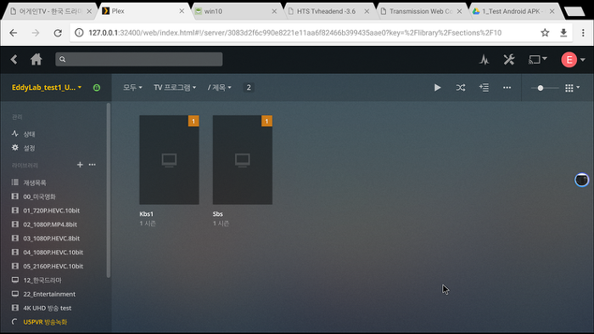Open 01_720P.HEVC.10bit library
The image size is (594, 334).
[46, 211]
